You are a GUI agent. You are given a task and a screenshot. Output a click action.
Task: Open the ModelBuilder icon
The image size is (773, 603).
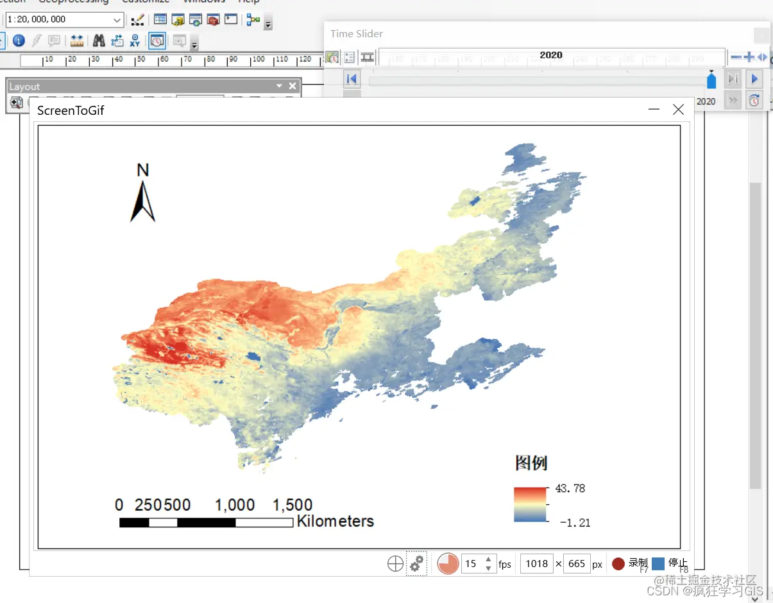[253, 20]
